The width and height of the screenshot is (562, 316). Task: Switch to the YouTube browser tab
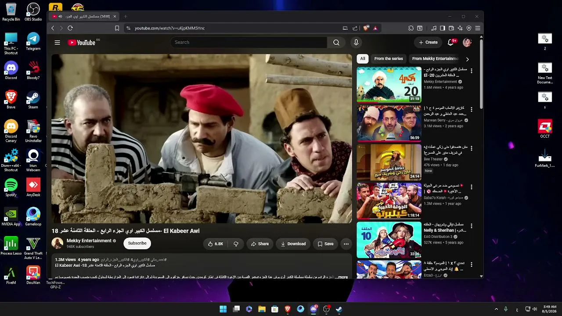(84, 17)
